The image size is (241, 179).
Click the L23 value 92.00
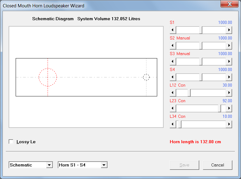227,101
